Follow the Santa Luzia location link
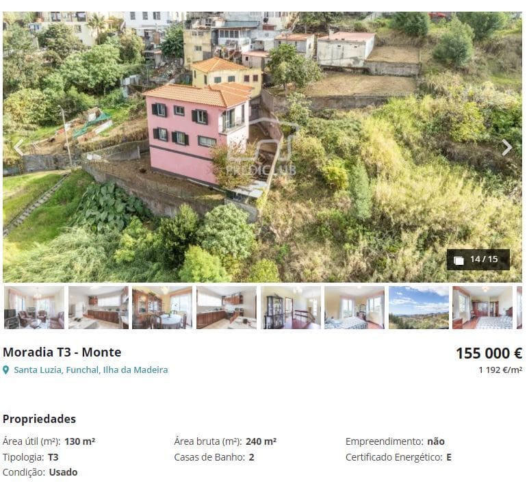Screen dimensions: 529x490 (x=38, y=370)
